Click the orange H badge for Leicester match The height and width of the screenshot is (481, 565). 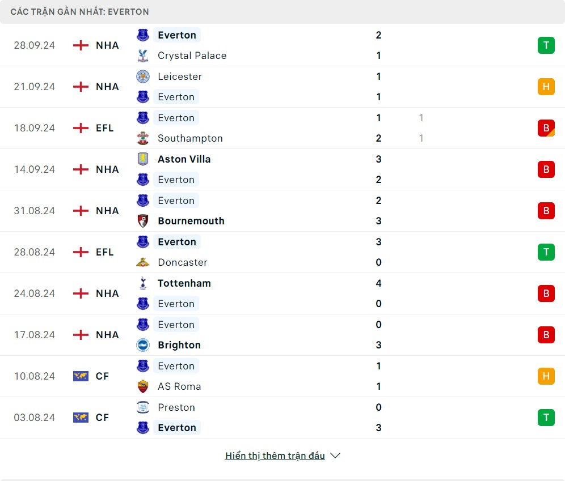pyautogui.click(x=546, y=87)
